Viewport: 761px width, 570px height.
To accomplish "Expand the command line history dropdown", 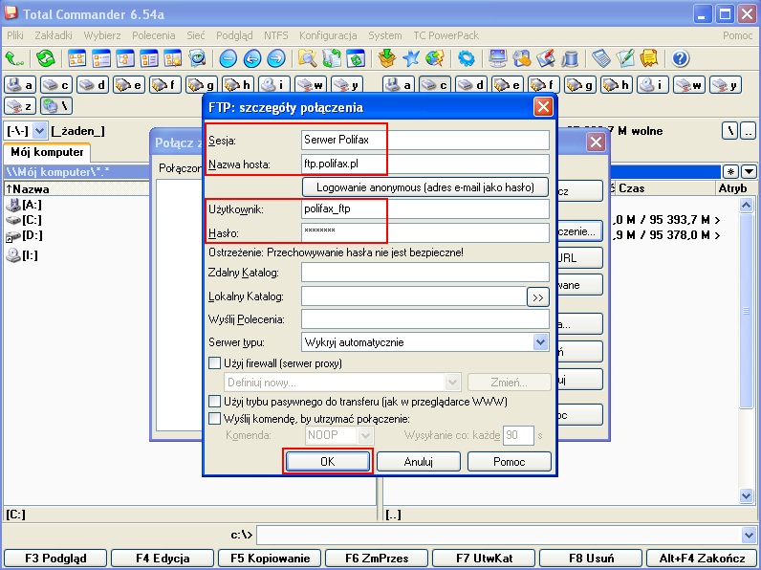I will click(x=749, y=535).
